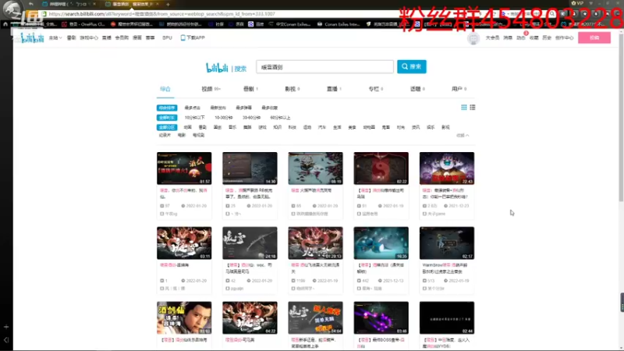Open video thumbnail with 03:46 duration
The height and width of the screenshot is (351, 624).
coord(381,317)
